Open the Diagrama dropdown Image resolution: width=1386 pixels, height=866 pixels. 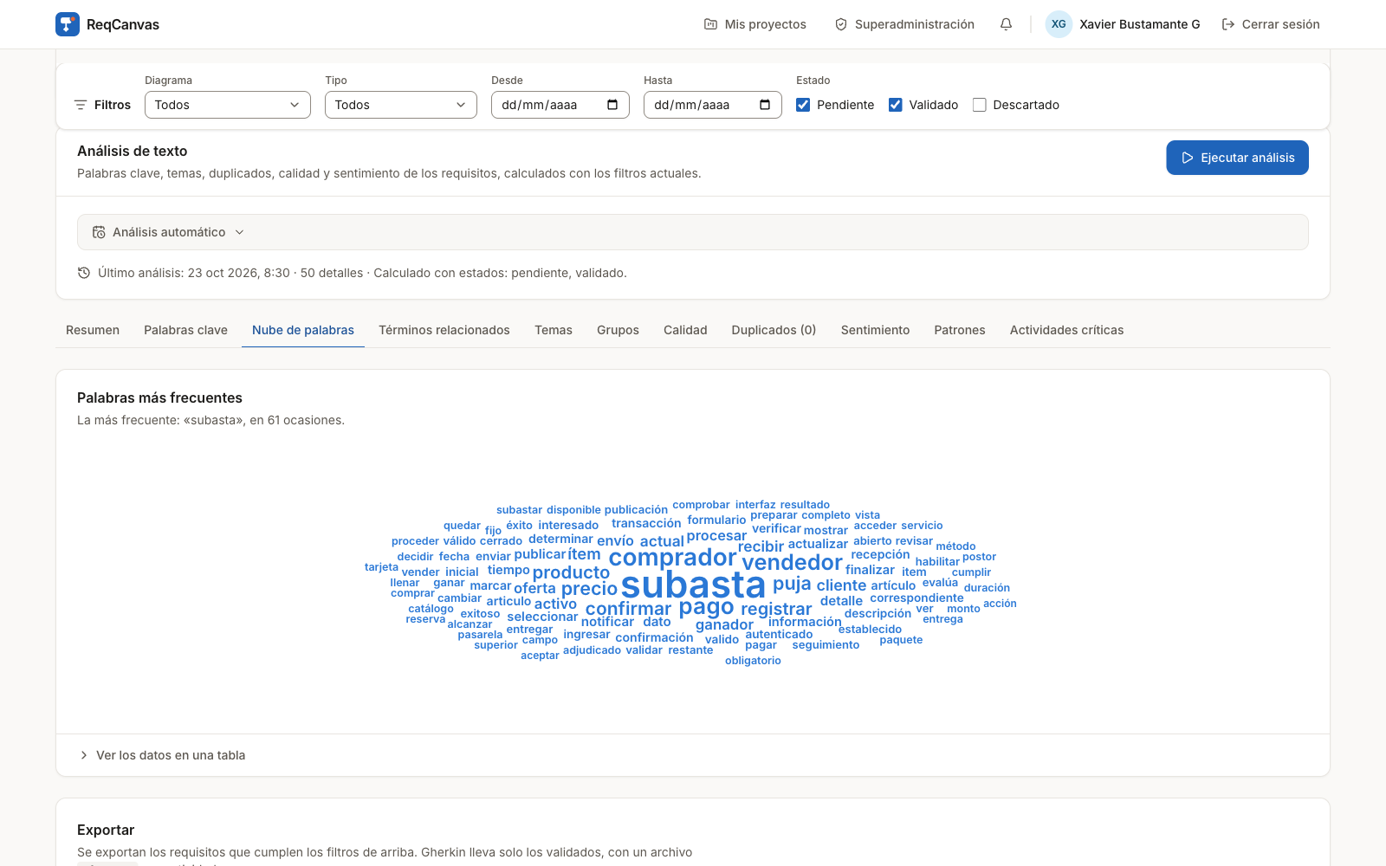pos(228,105)
